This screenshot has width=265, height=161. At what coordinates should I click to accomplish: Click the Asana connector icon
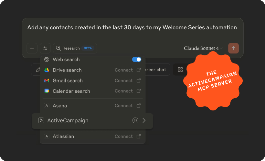[47, 106]
